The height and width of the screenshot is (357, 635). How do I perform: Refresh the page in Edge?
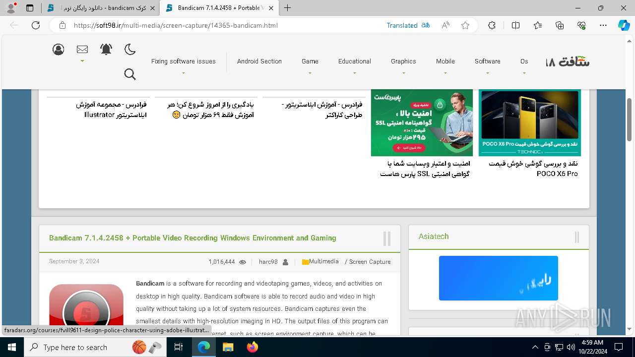[36, 25]
